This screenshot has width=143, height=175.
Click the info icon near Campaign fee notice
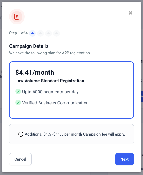[21, 134]
